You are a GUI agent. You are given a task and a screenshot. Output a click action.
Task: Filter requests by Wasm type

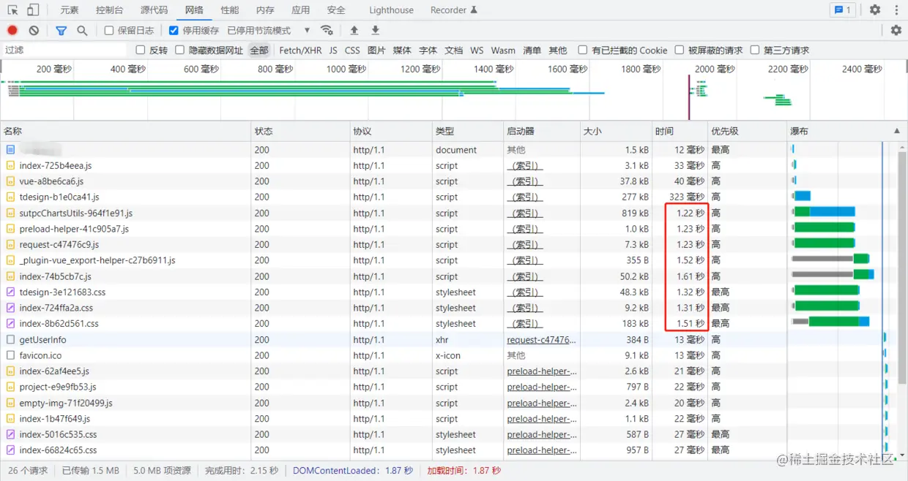tap(503, 50)
